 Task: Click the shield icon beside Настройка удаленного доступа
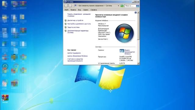66,24
